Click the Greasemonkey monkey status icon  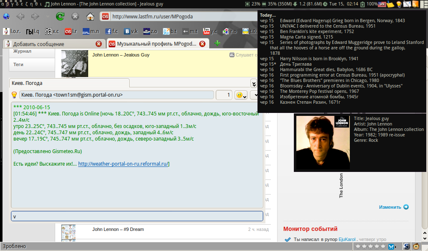tap(416, 246)
